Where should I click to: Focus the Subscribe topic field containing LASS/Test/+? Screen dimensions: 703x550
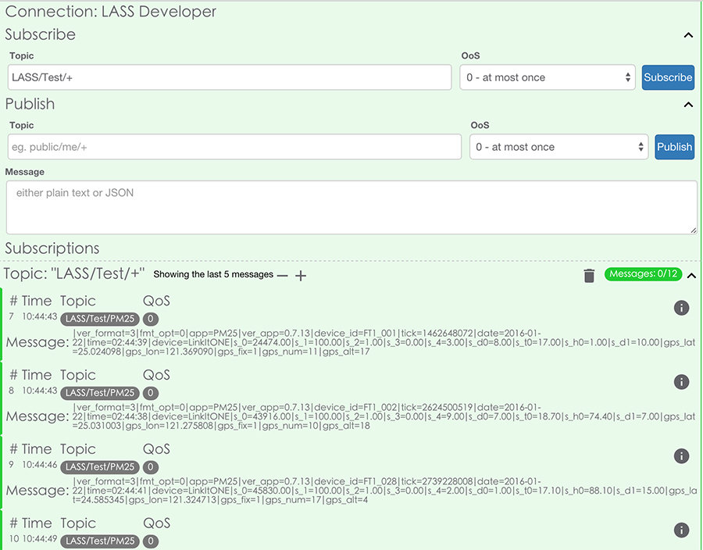point(230,77)
